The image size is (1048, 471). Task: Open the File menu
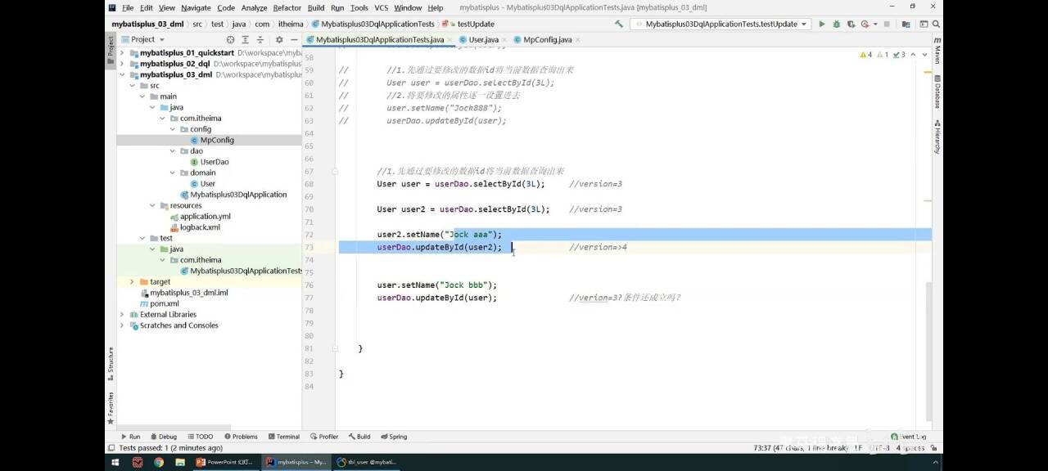click(128, 7)
